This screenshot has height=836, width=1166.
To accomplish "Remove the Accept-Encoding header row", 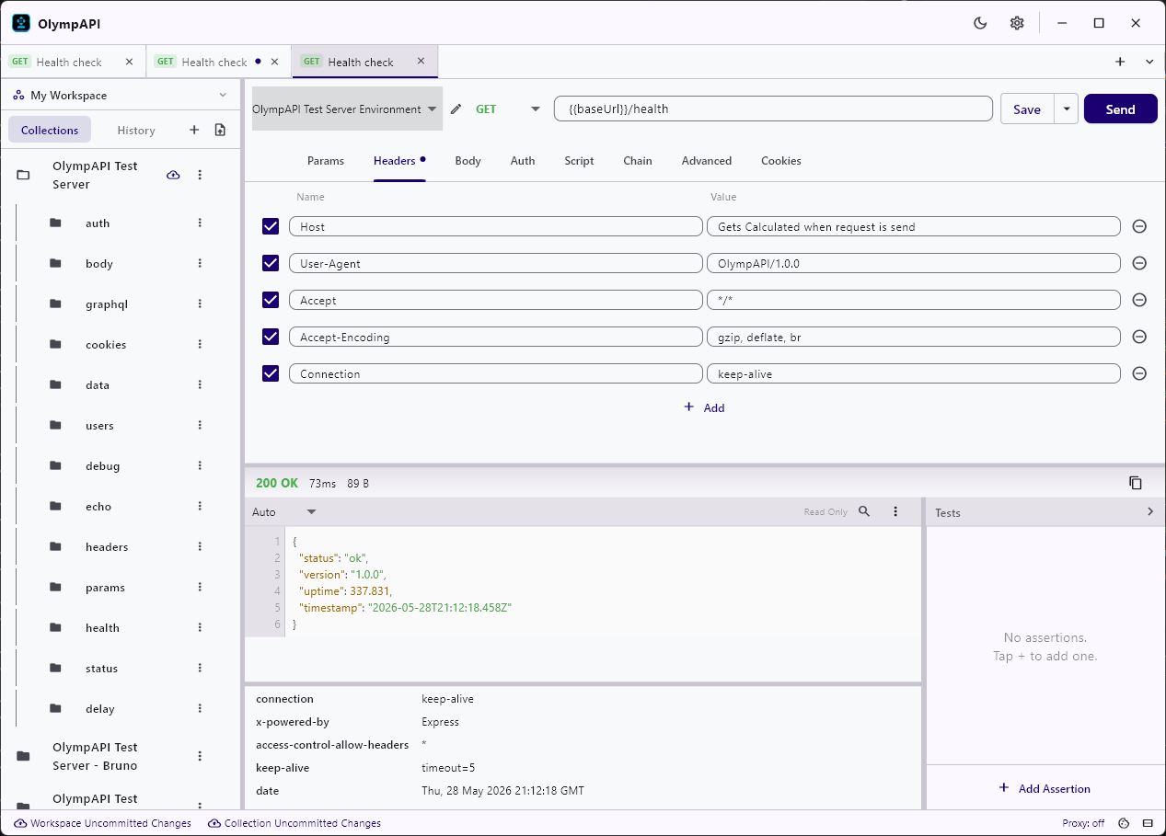I will click(1139, 337).
